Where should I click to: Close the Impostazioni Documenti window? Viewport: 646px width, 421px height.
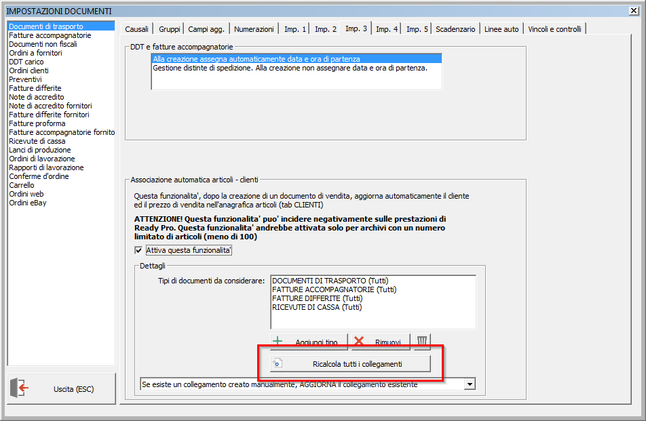pyautogui.click(x=634, y=11)
